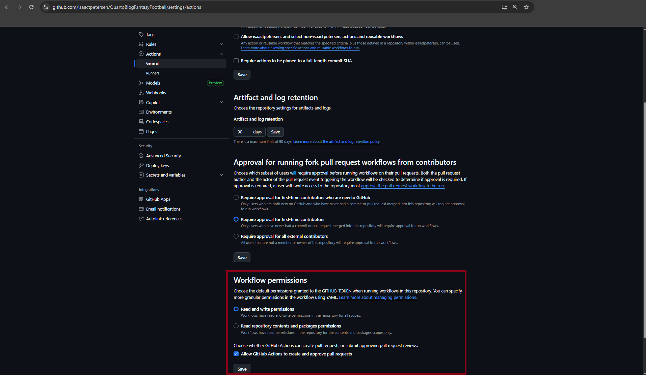Collapse the Actions section chevron
The image size is (646, 375).
point(221,54)
